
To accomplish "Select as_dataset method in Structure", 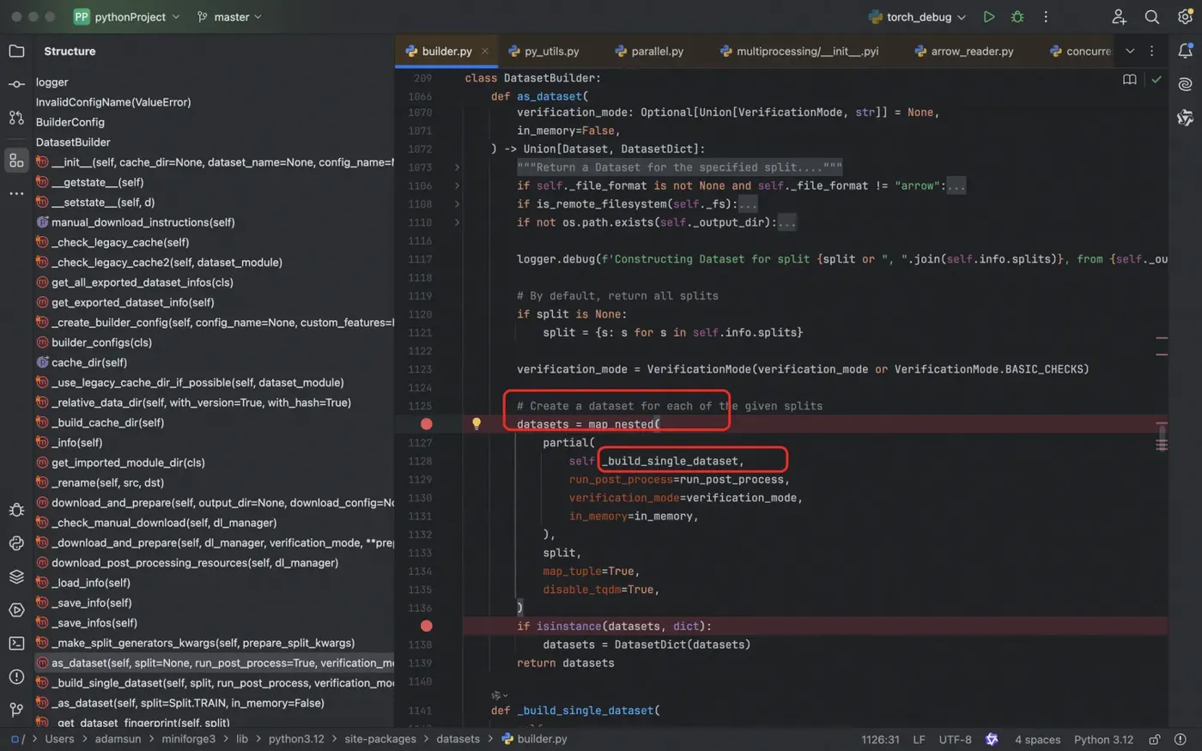I will pos(215,663).
